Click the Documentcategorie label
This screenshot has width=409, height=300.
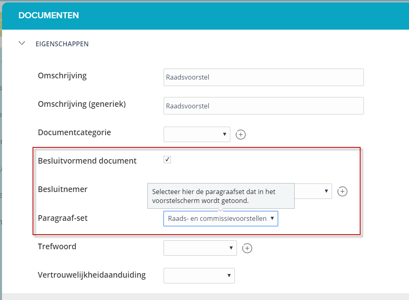[x=74, y=132]
